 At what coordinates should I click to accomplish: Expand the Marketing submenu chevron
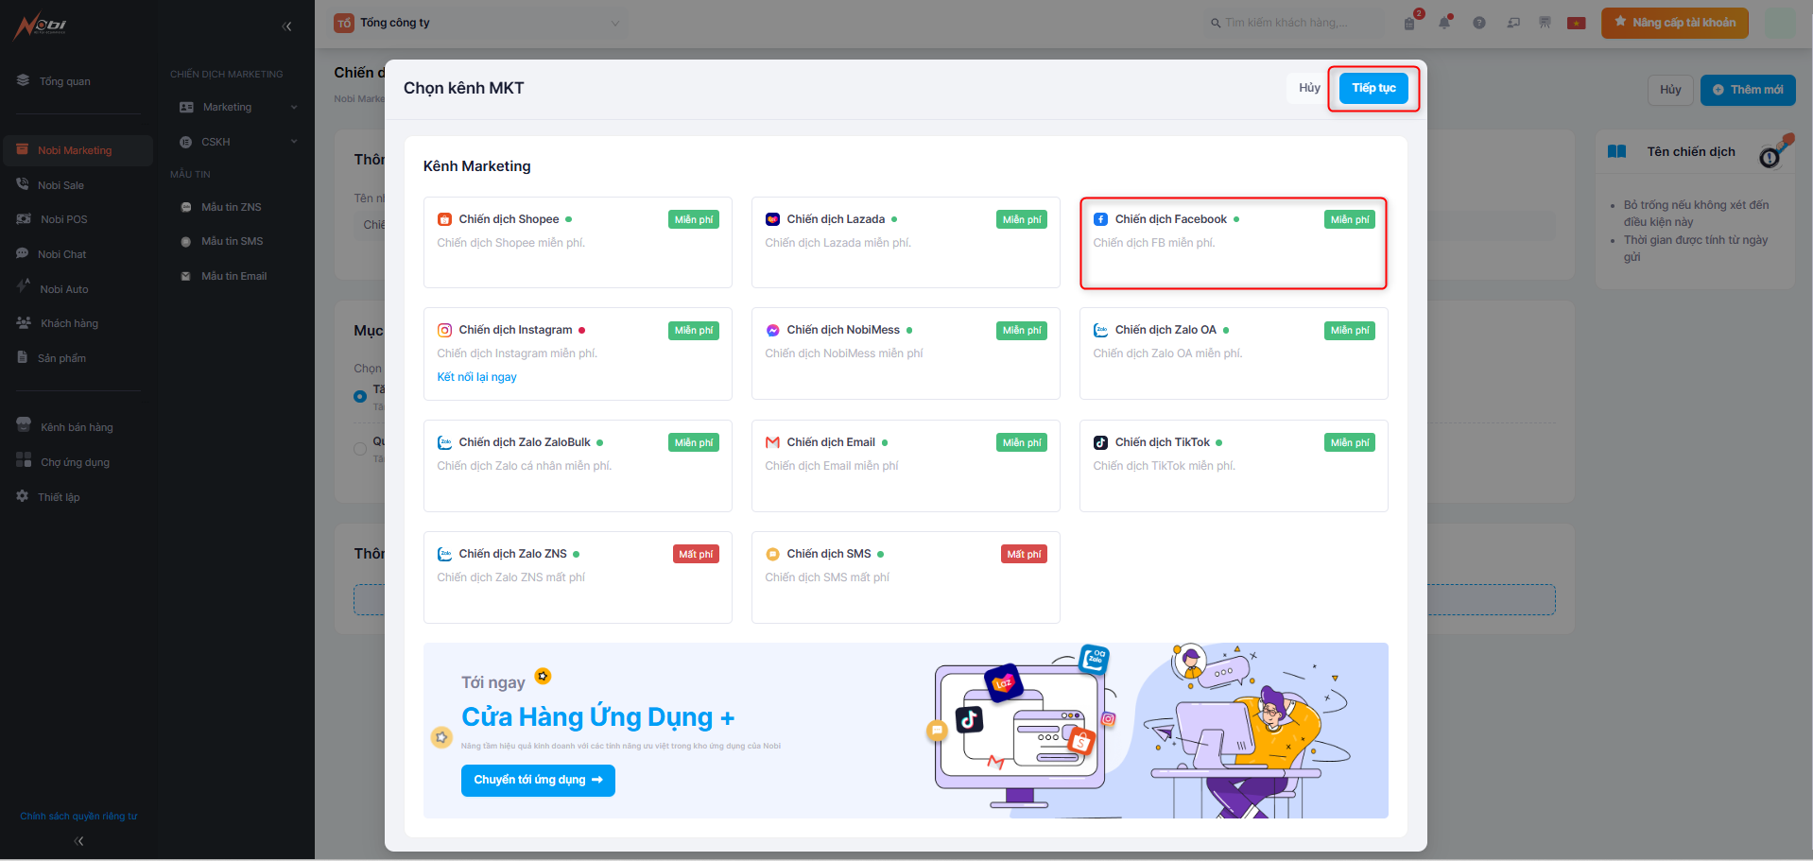tap(294, 107)
